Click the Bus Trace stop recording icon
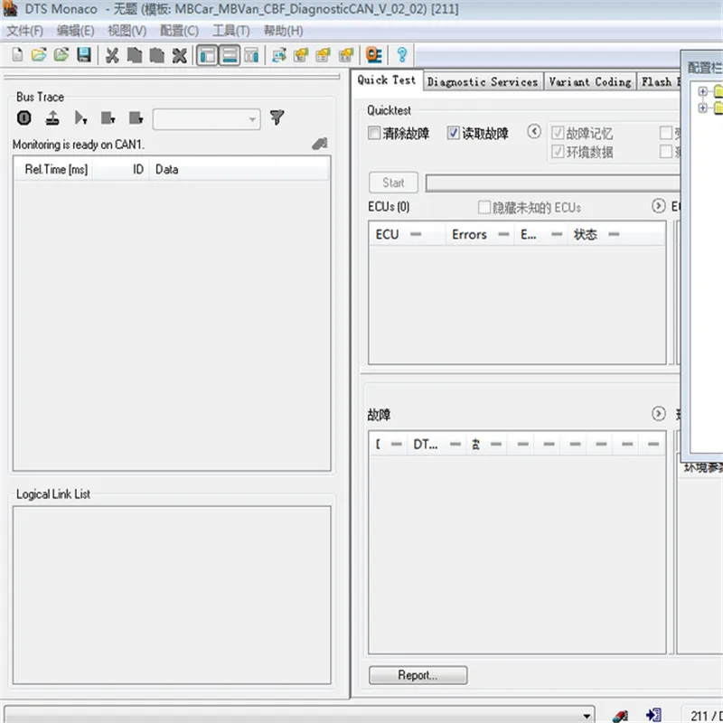Image resolution: width=723 pixels, height=723 pixels. click(x=24, y=118)
